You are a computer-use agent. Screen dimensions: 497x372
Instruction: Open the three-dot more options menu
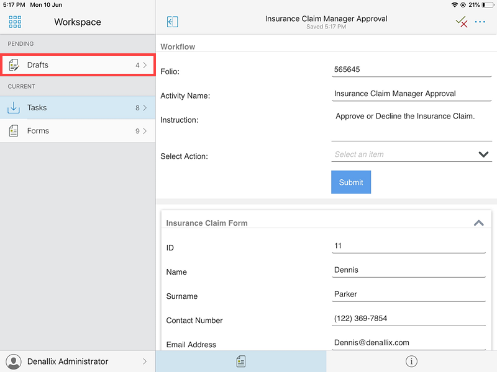click(480, 22)
